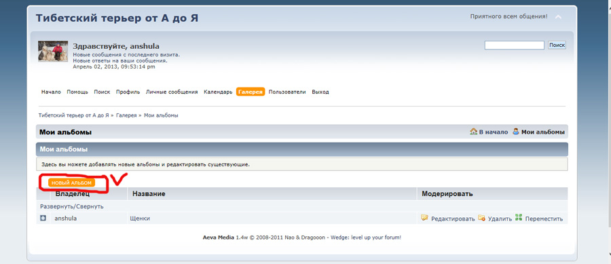
Task: Click the forum title Тибетский терьер от А до Я
Action: [x=117, y=18]
